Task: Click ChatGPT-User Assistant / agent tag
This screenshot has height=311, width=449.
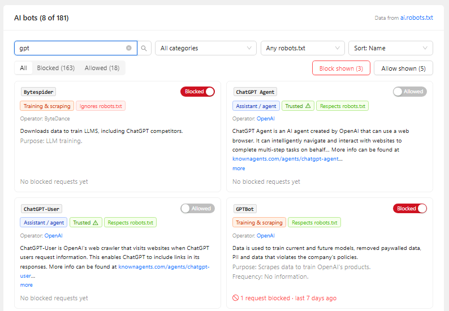Action: click(44, 223)
